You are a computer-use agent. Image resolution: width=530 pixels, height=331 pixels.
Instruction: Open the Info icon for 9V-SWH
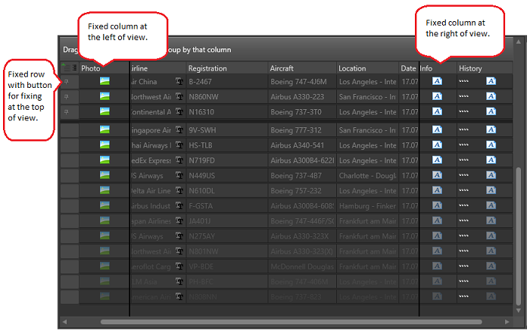[437, 130]
